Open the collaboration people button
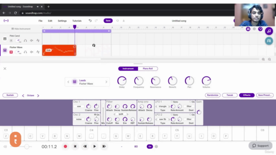 [269, 41]
